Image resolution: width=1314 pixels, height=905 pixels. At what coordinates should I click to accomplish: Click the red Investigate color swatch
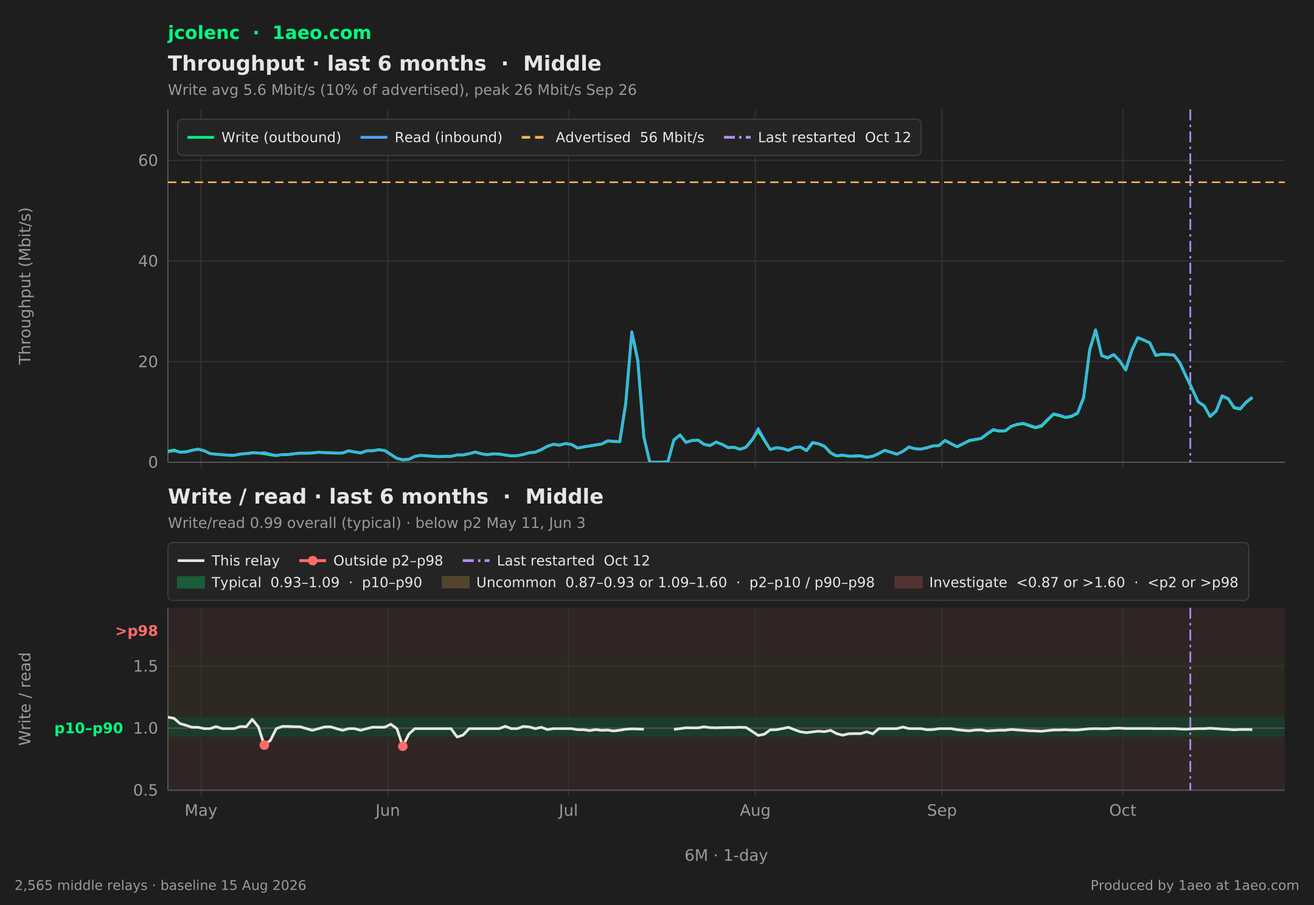click(x=908, y=583)
